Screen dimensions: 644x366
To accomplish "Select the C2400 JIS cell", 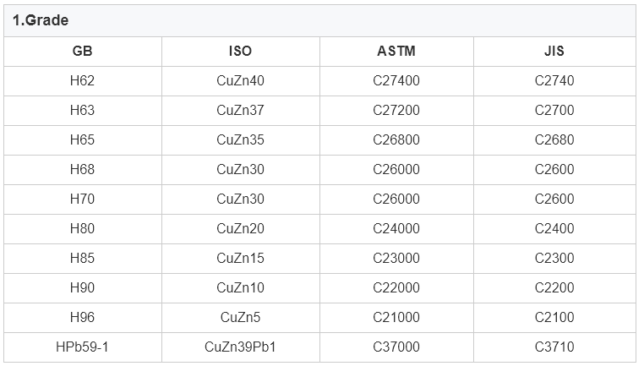I will pyautogui.click(x=554, y=228).
